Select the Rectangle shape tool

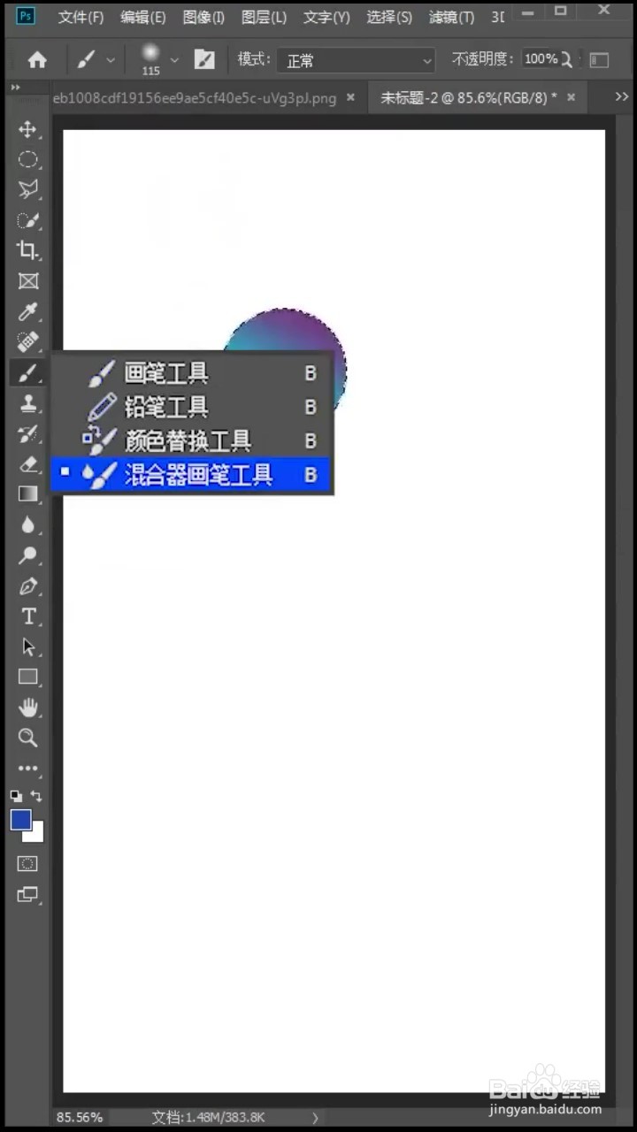coord(28,677)
